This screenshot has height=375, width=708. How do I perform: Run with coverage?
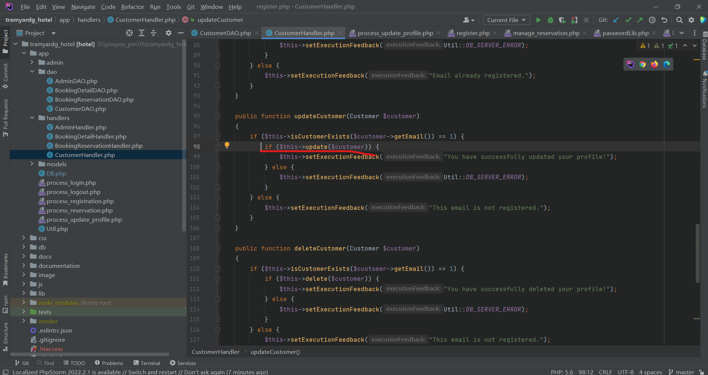click(562, 20)
